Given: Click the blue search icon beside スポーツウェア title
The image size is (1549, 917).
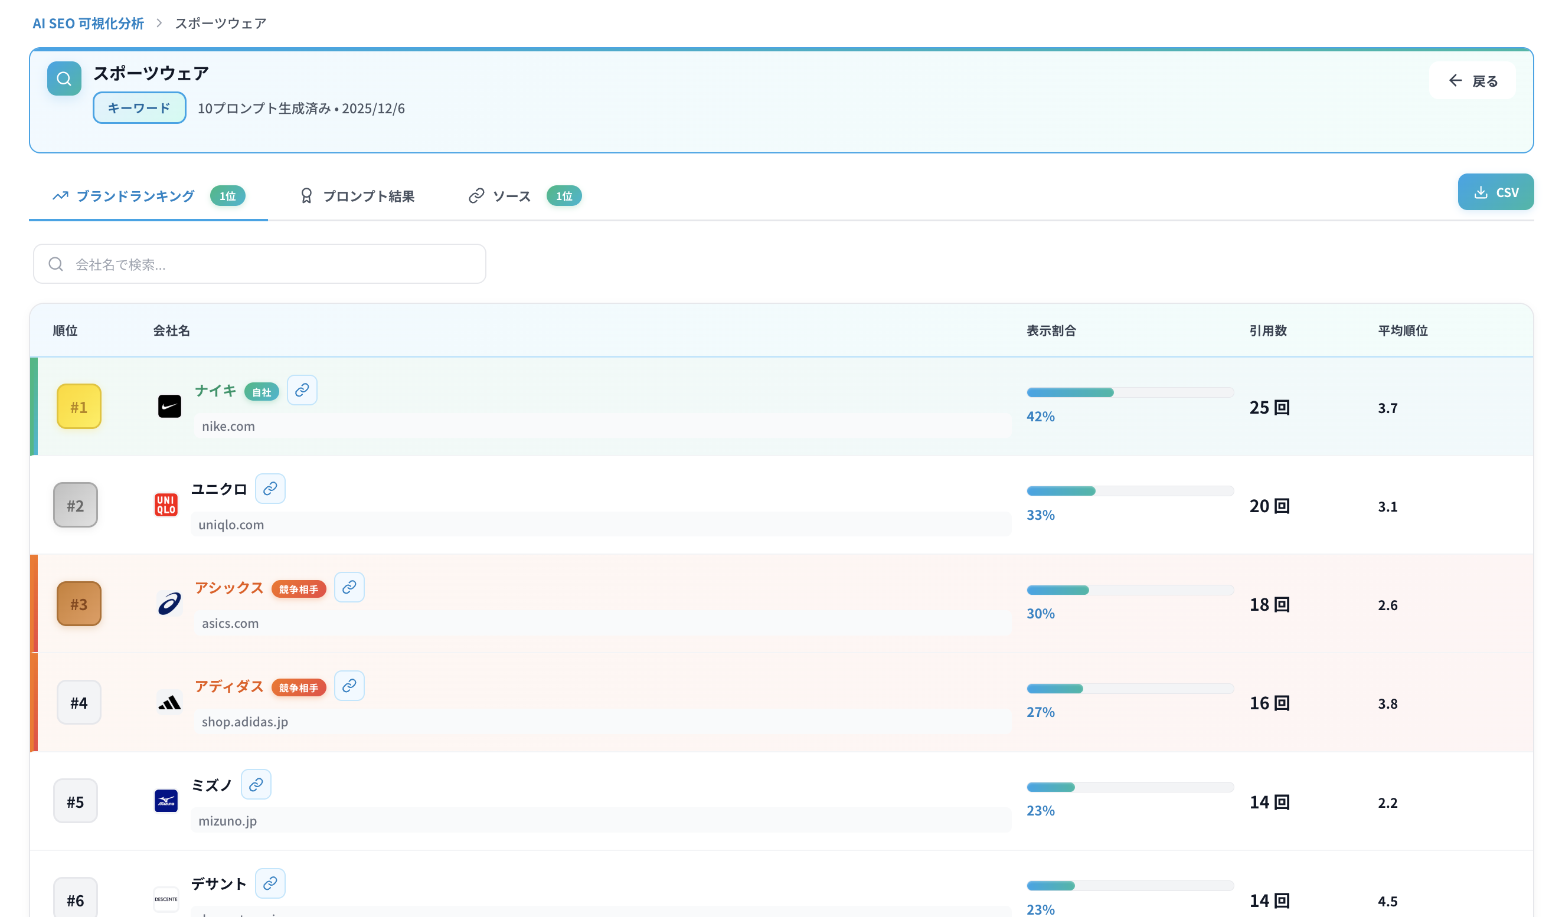Looking at the screenshot, I should 64,78.
